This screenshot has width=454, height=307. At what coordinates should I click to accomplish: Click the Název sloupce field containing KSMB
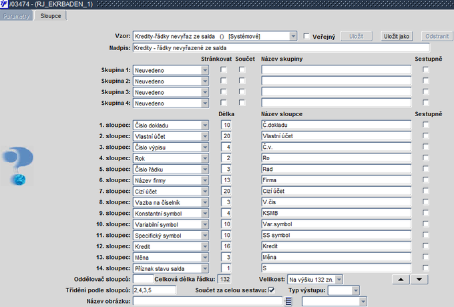click(x=336, y=213)
